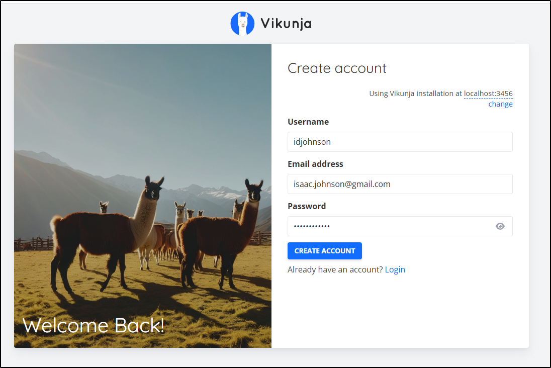Click the Vikunja brand name text
The width and height of the screenshot is (551, 368).
[286, 24]
